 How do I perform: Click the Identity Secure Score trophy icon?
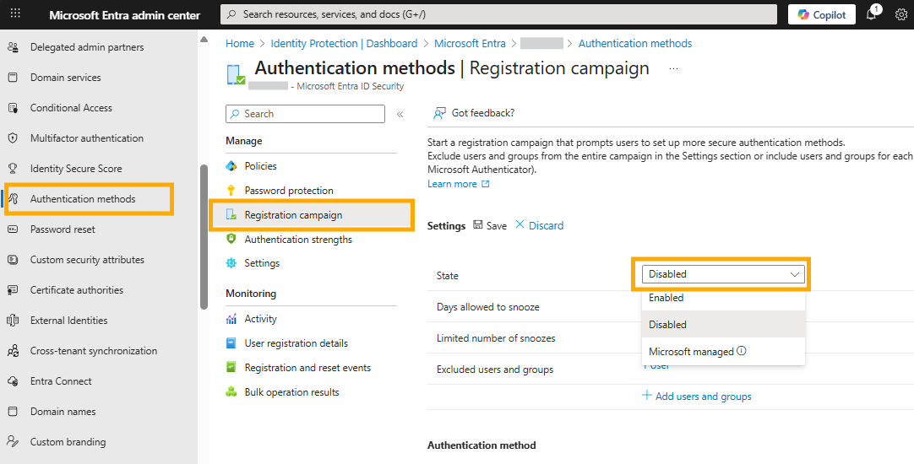13,168
